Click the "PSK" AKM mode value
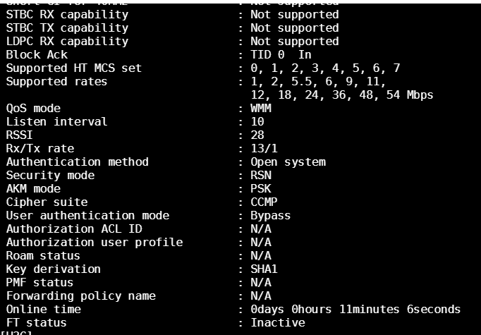Screen dimensions: 481x335 point(261,188)
